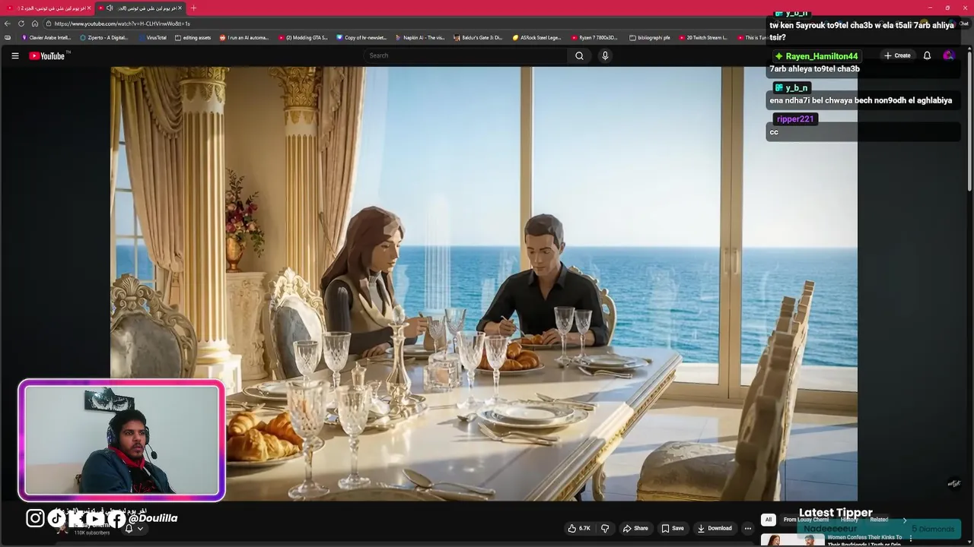974x547 pixels.
Task: Open the VirusTotal bookmark
Action: (x=153, y=37)
